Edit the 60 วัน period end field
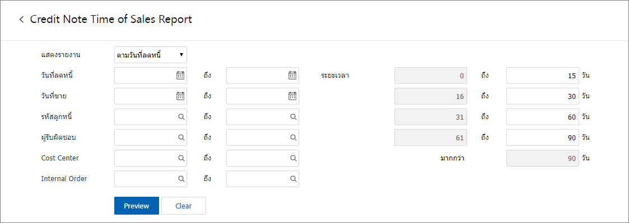This screenshot has width=629, height=223. pos(542,117)
